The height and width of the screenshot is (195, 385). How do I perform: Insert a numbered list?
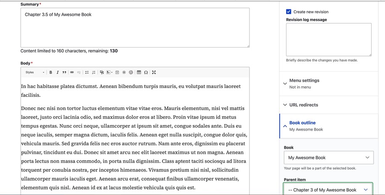click(94, 72)
